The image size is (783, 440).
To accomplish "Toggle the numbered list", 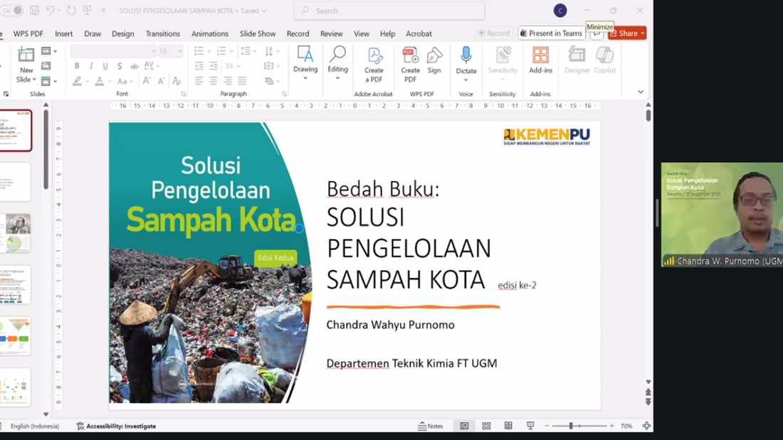I will (x=221, y=51).
